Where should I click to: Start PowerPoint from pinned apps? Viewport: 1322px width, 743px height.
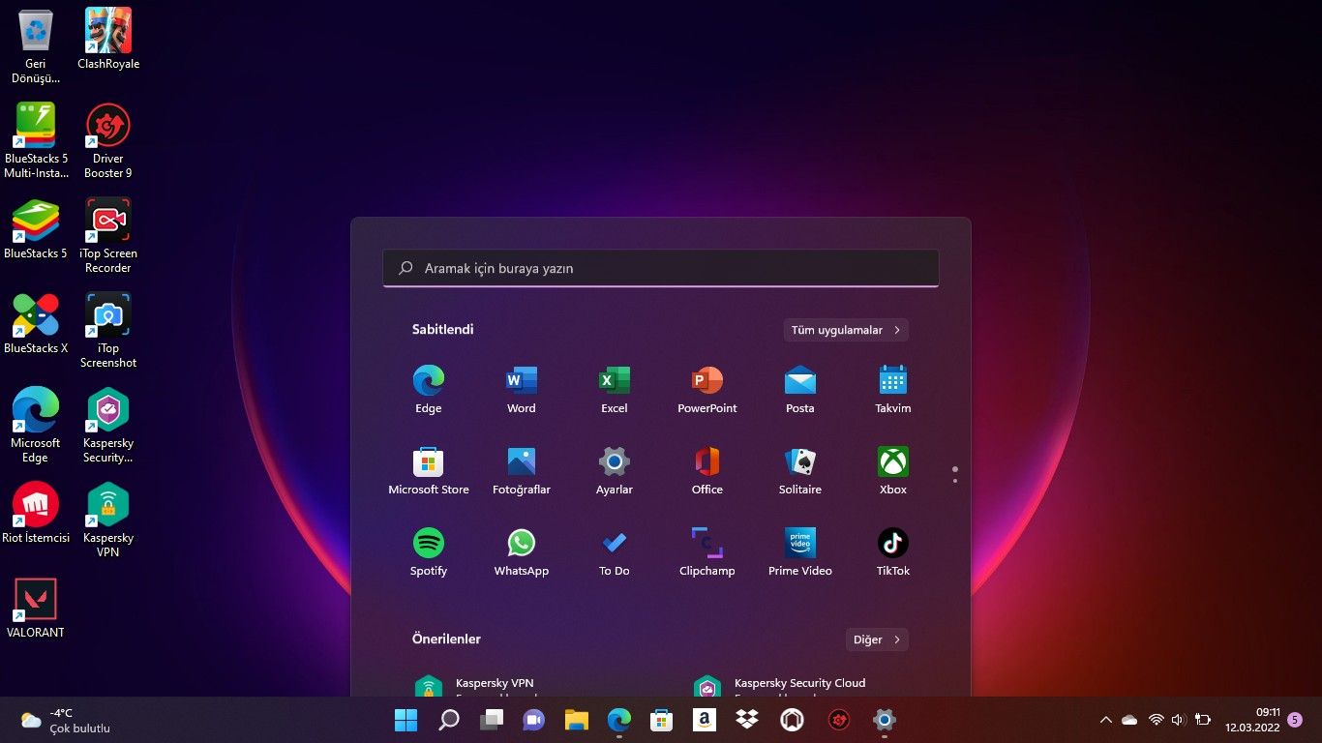707,389
